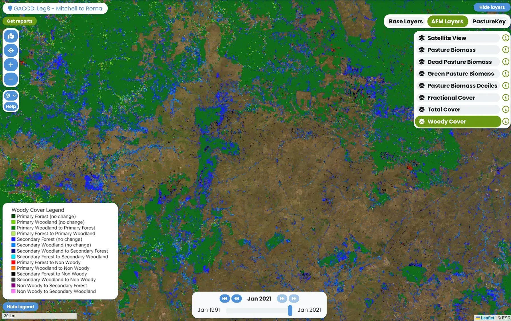Viewport: 511px width, 321px height.
Task: Click the map view icon button
Action: click(x=11, y=36)
